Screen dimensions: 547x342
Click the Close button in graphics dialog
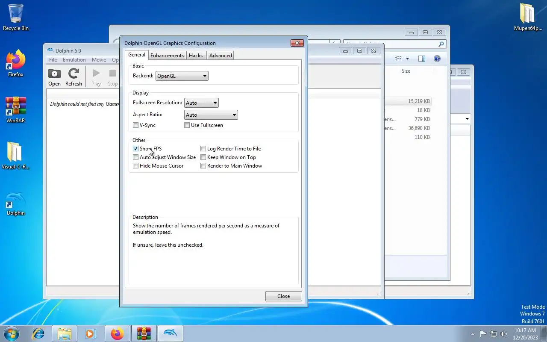coord(284,296)
